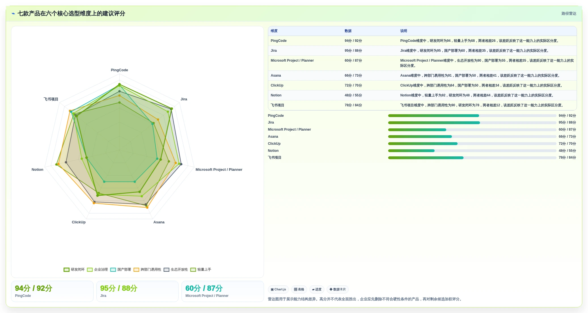
Task: Toggle the 生态开放性 legend series
Action: coord(176,269)
